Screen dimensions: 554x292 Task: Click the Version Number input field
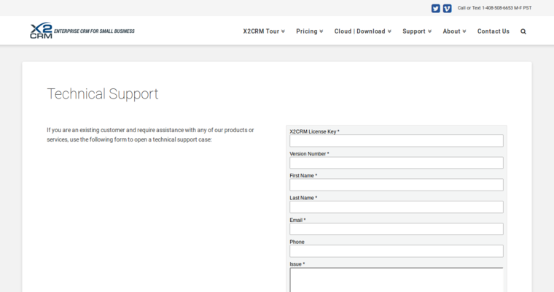tap(396, 163)
